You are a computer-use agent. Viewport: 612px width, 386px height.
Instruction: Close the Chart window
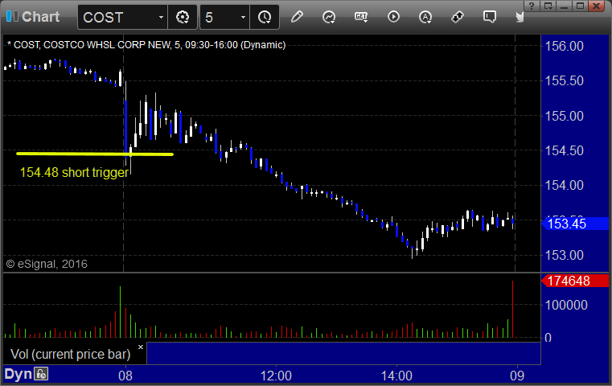coord(597,6)
